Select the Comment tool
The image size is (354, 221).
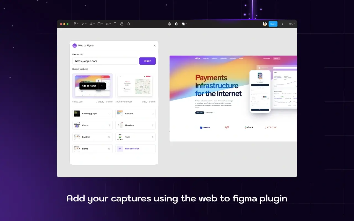click(x=128, y=24)
